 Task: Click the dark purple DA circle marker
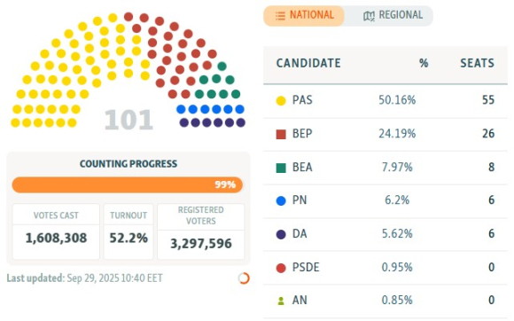click(x=281, y=234)
